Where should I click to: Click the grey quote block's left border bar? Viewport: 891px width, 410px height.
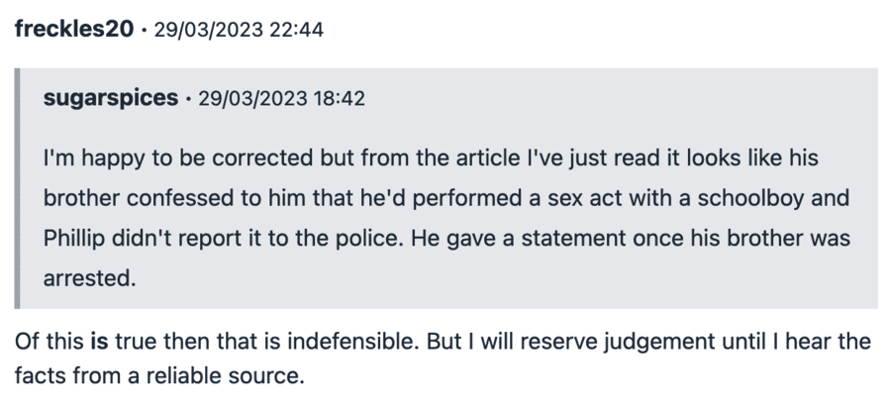click(x=17, y=188)
